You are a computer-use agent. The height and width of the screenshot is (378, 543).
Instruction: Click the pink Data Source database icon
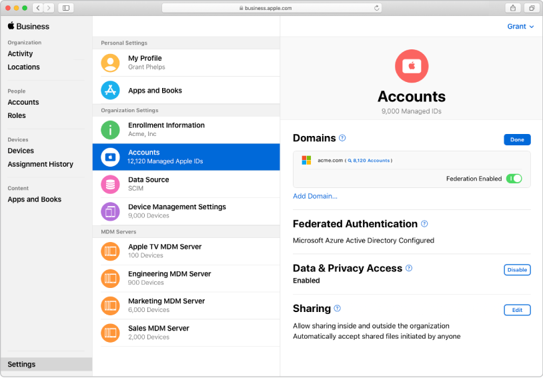tap(110, 184)
